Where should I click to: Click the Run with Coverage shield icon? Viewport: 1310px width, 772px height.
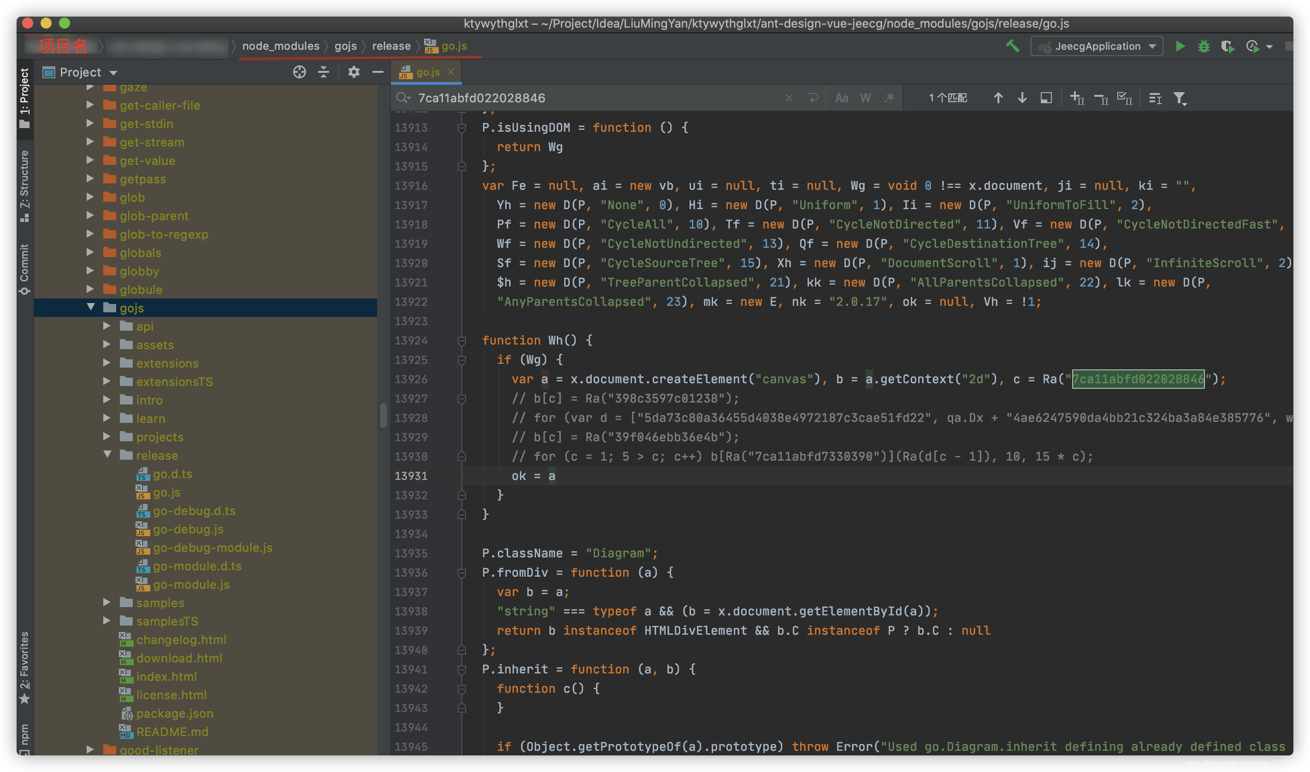pyautogui.click(x=1227, y=47)
